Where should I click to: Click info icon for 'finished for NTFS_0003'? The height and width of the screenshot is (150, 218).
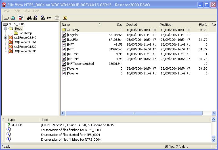tap(9, 130)
